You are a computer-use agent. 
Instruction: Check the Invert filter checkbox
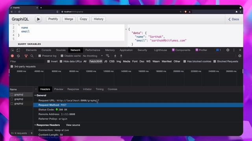48,61
